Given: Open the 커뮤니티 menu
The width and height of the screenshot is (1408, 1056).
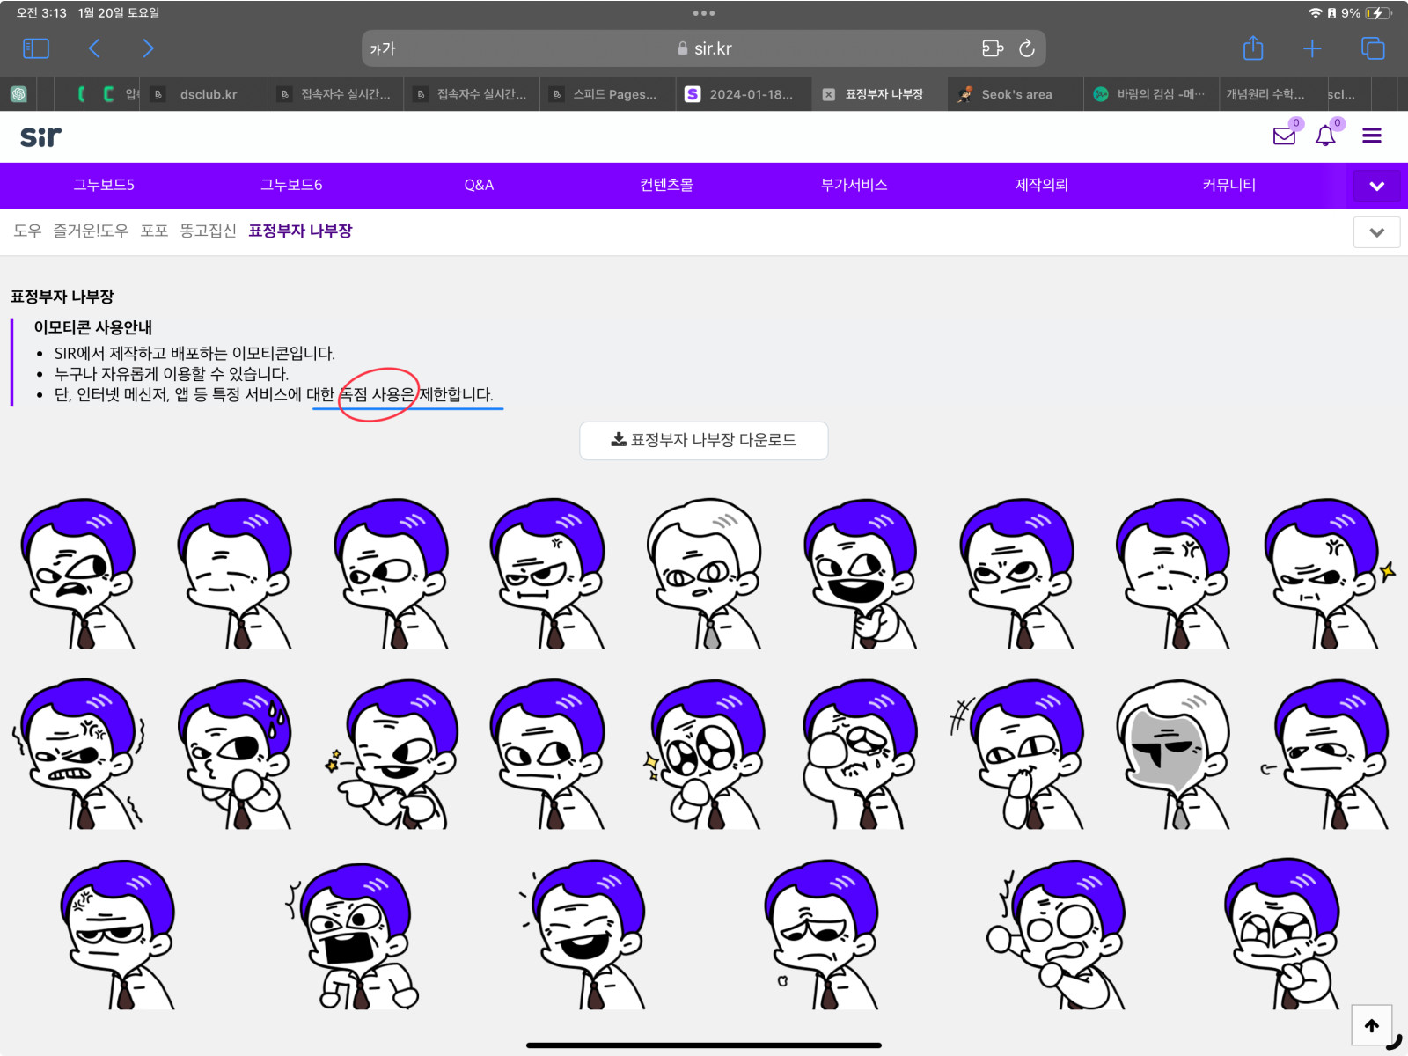Looking at the screenshot, I should [x=1228, y=185].
